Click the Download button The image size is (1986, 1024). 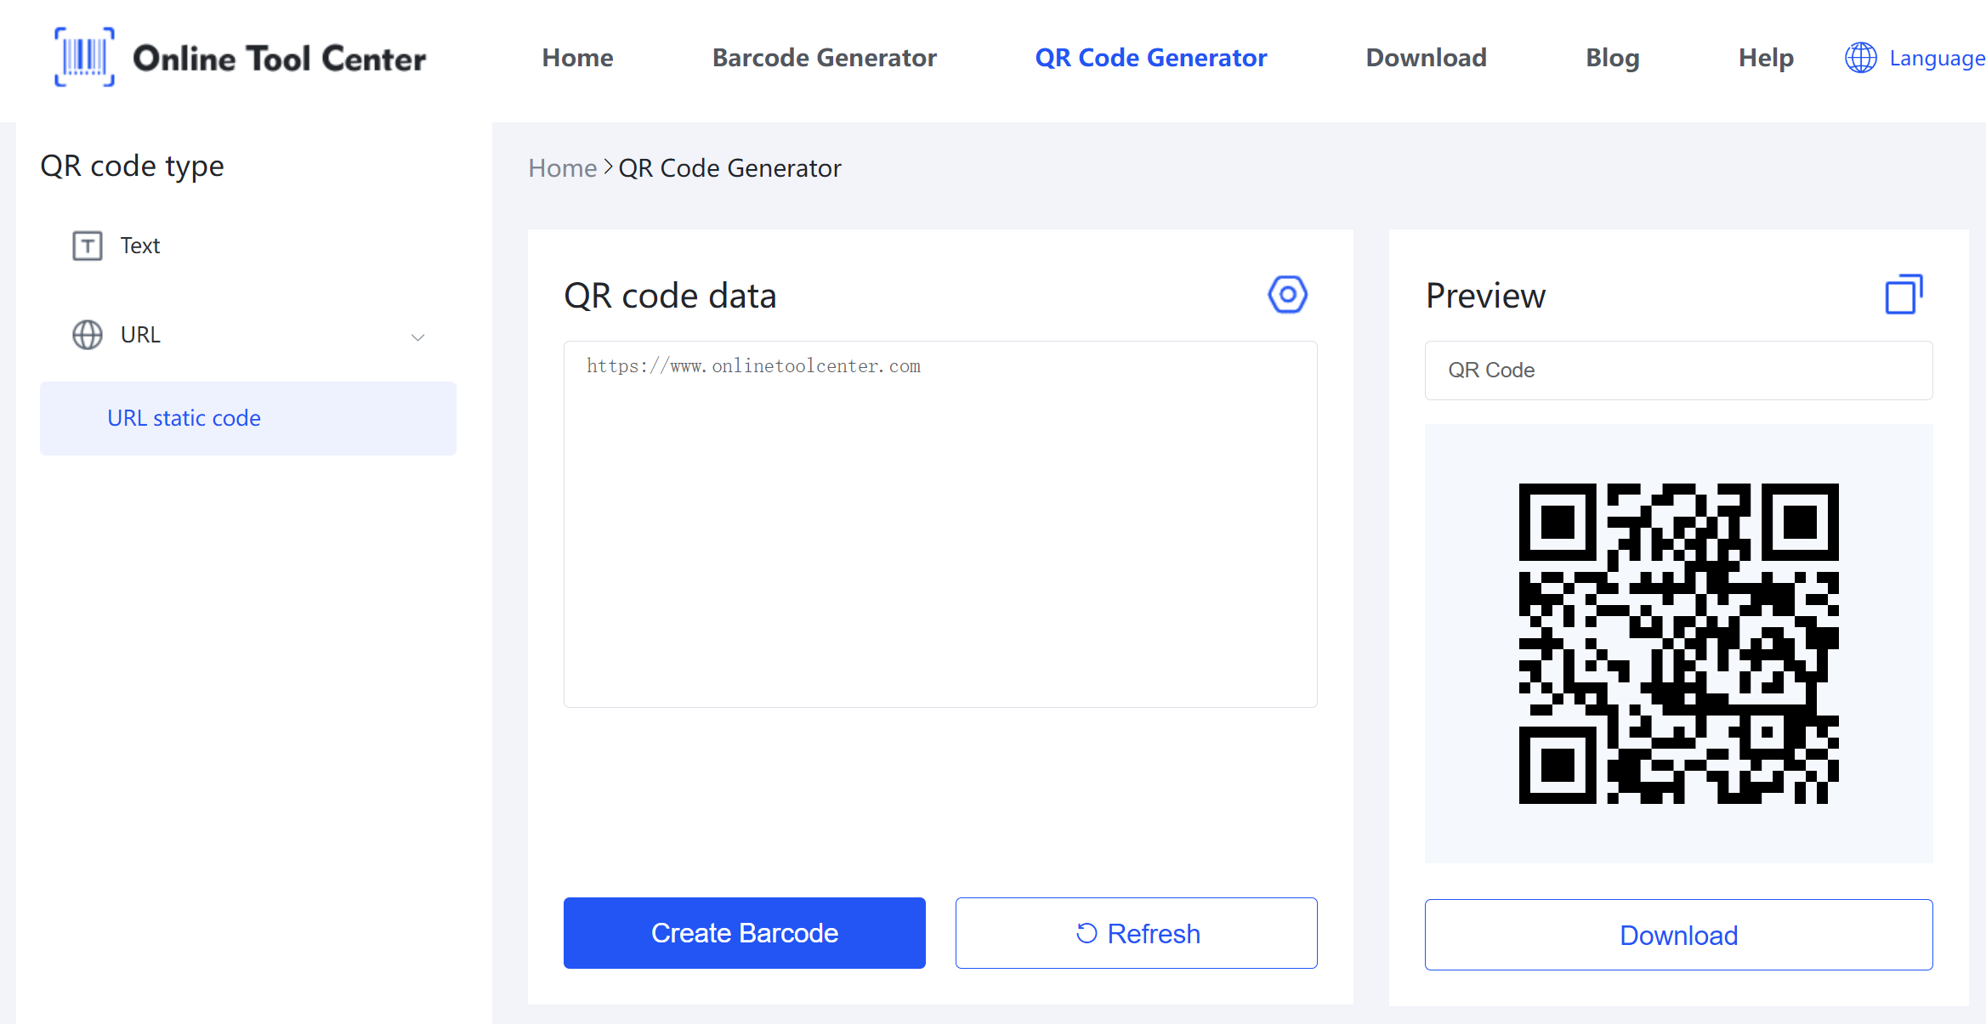pyautogui.click(x=1679, y=935)
